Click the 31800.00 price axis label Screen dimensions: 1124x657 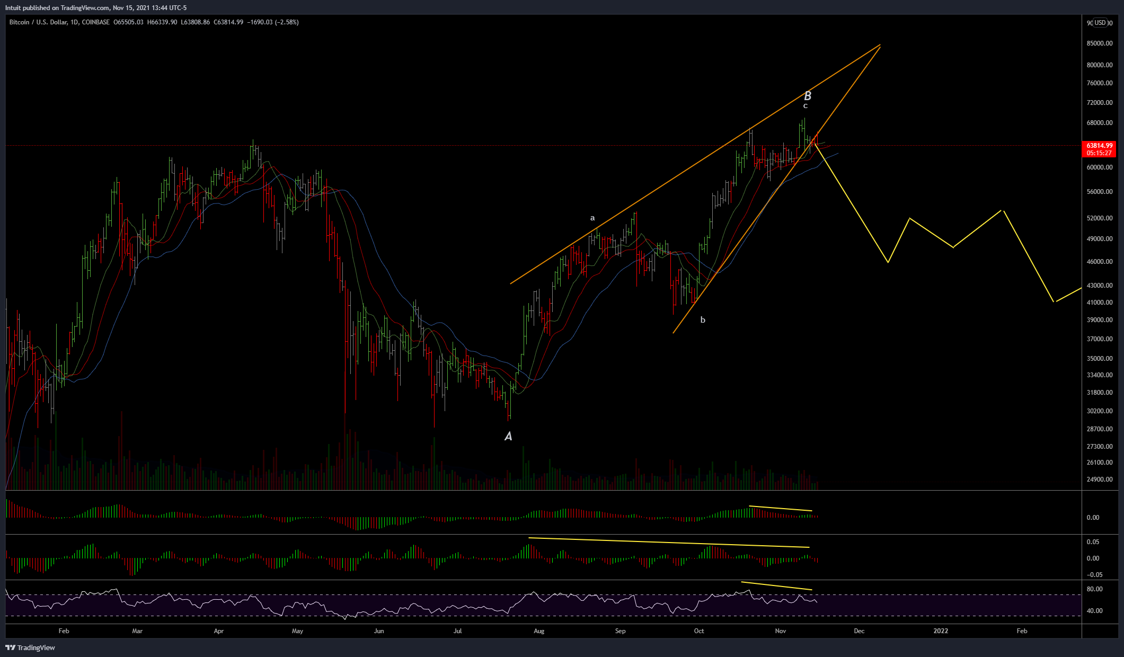pyautogui.click(x=1100, y=393)
